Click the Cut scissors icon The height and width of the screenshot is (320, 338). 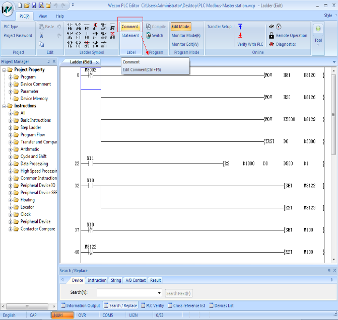pos(41,36)
